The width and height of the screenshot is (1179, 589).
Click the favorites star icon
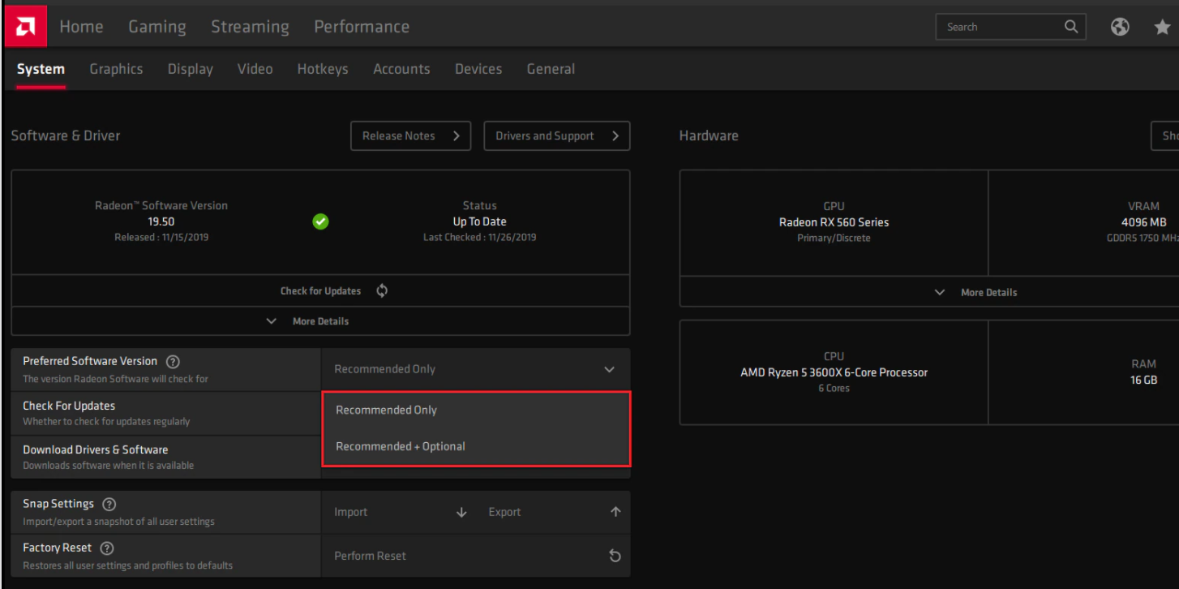tap(1162, 27)
